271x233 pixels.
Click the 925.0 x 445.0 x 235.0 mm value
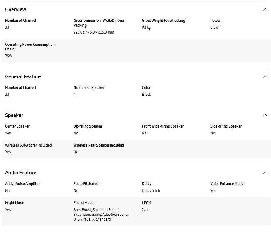(94, 32)
